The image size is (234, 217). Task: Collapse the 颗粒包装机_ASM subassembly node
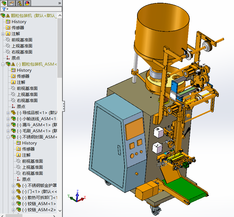(x=3, y=64)
